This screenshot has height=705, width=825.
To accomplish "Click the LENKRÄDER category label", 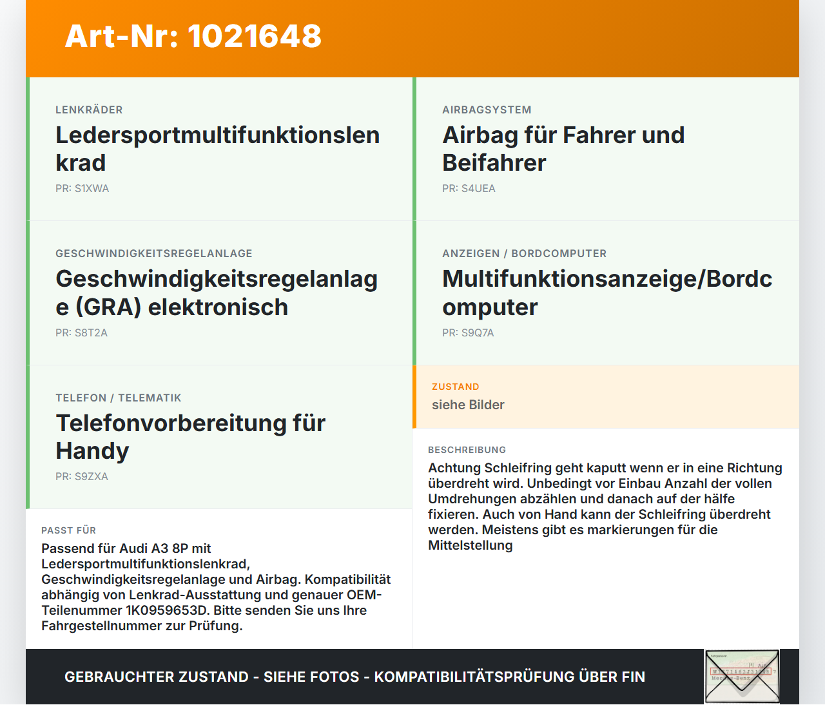I will (89, 110).
